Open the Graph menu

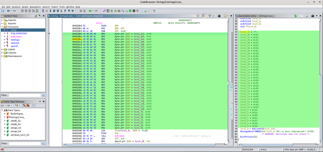coord(25,7)
